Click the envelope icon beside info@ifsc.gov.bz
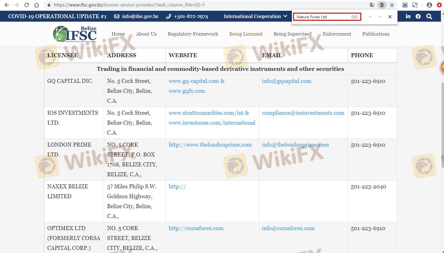 click(x=116, y=16)
